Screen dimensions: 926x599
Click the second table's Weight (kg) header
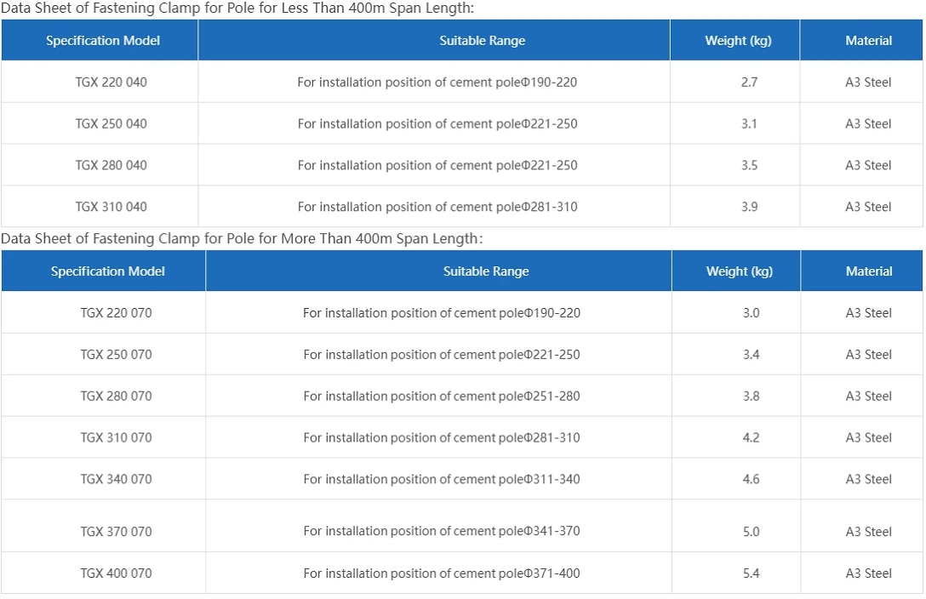click(x=740, y=271)
